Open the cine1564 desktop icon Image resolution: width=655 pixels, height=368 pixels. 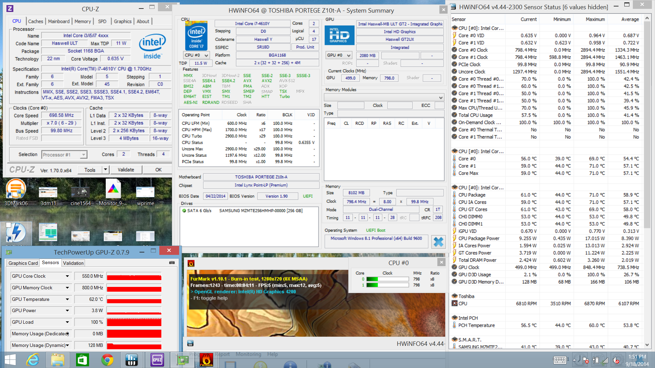81,196
